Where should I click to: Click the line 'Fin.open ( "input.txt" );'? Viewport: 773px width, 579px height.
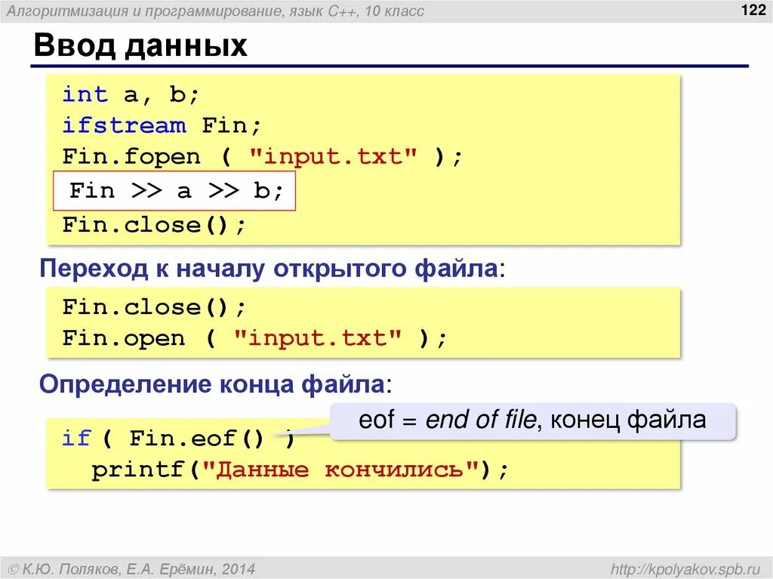(x=254, y=339)
